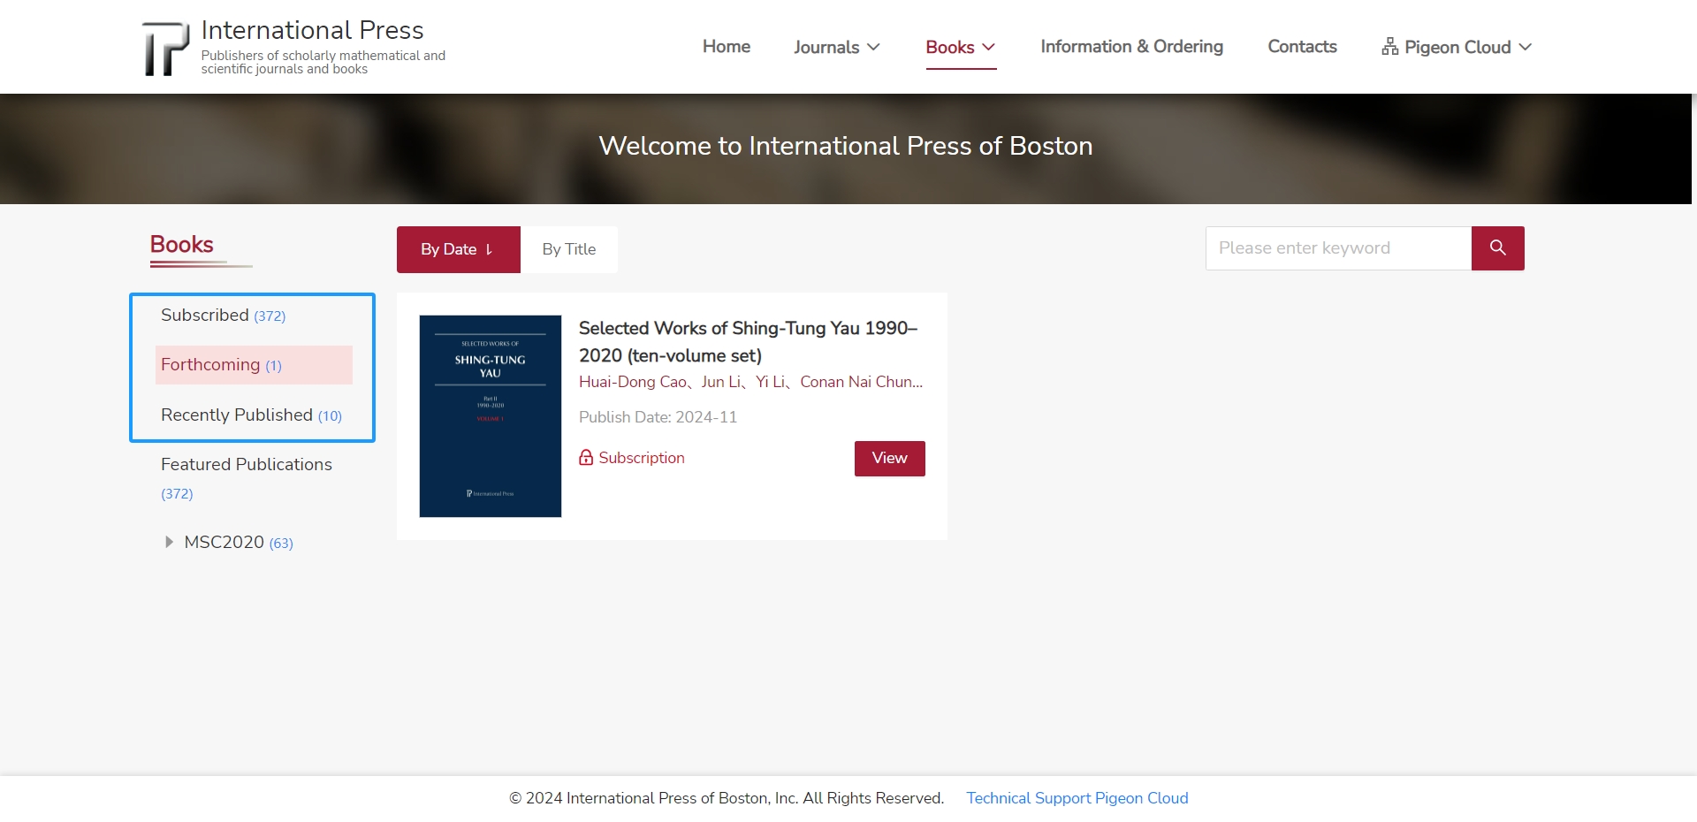Click the 2024 copyright footer text
Image resolution: width=1697 pixels, height=822 pixels.
point(727,798)
